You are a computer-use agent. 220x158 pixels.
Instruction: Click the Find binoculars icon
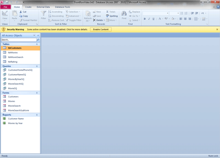[x=124, y=14]
